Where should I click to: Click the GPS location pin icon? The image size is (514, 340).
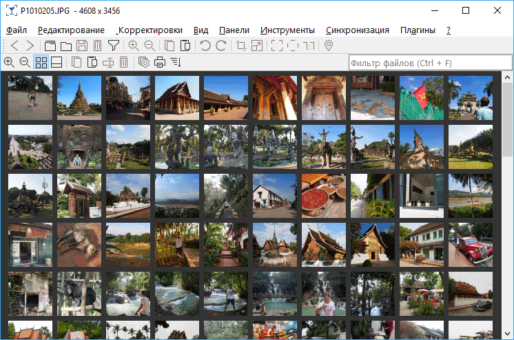click(x=329, y=46)
